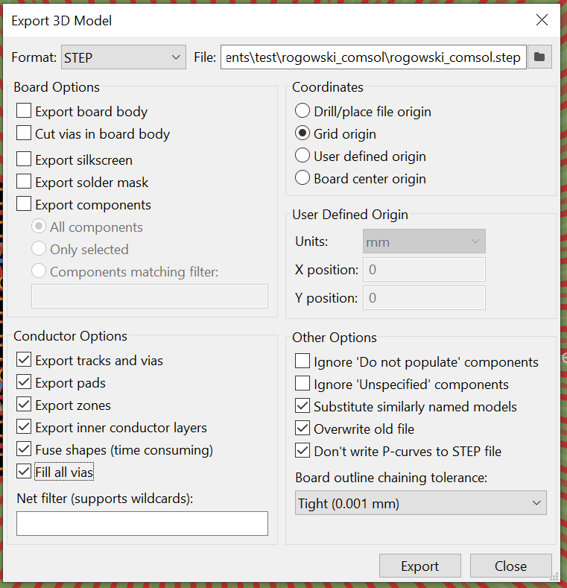This screenshot has width=567, height=588.
Task: Tick the Export components checkbox
Action: 25,205
